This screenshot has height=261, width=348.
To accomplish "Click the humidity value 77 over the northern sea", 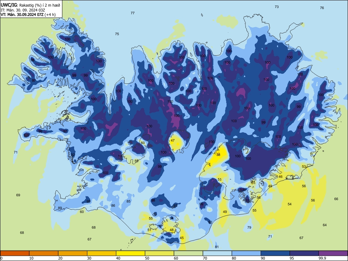I will pyautogui.click(x=133, y=13).
